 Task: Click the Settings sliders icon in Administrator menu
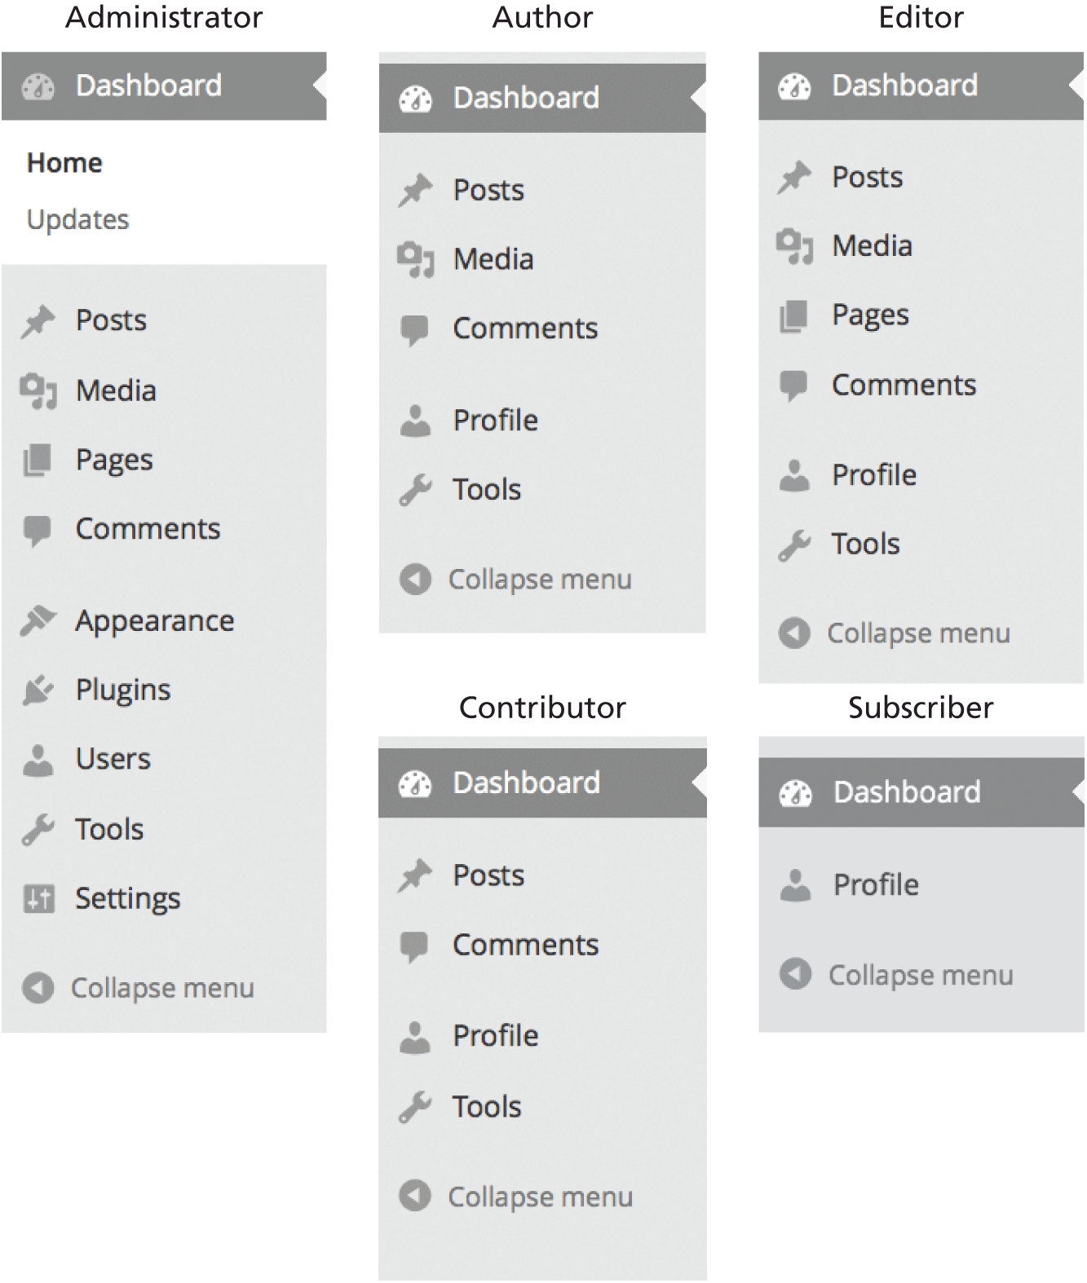pos(38,898)
